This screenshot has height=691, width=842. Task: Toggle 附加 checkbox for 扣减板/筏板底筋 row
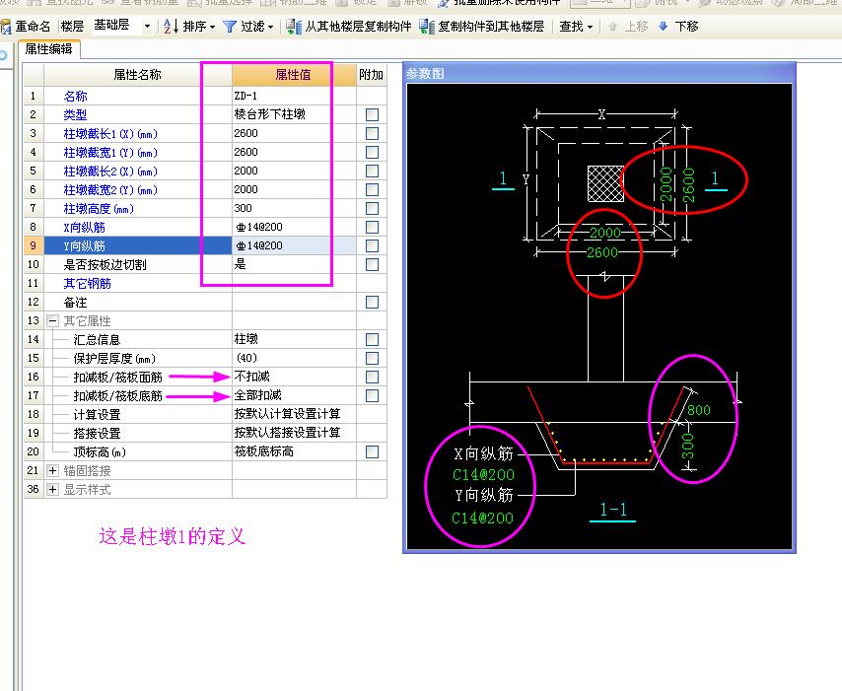tap(372, 395)
